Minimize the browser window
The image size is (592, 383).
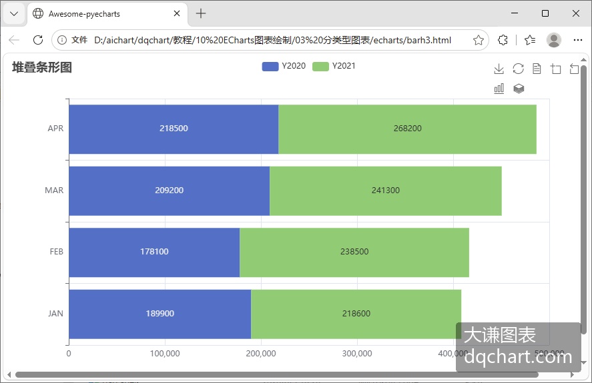tap(514, 13)
